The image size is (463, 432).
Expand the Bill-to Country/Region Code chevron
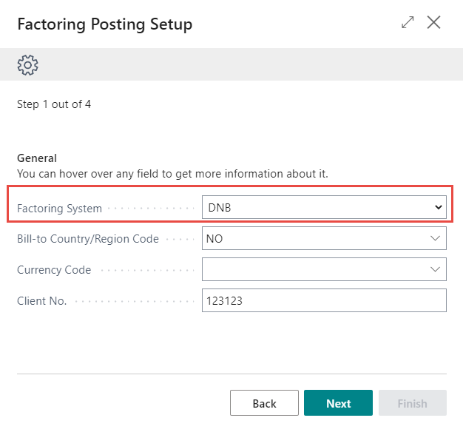pos(435,239)
